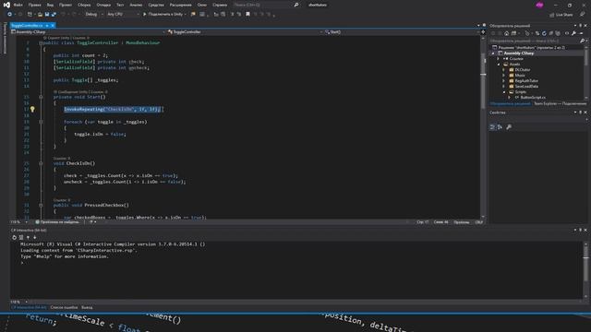Open the Assembly-CSharp project navigation dropdown
The width and height of the screenshot is (591, 332).
click(x=89, y=32)
